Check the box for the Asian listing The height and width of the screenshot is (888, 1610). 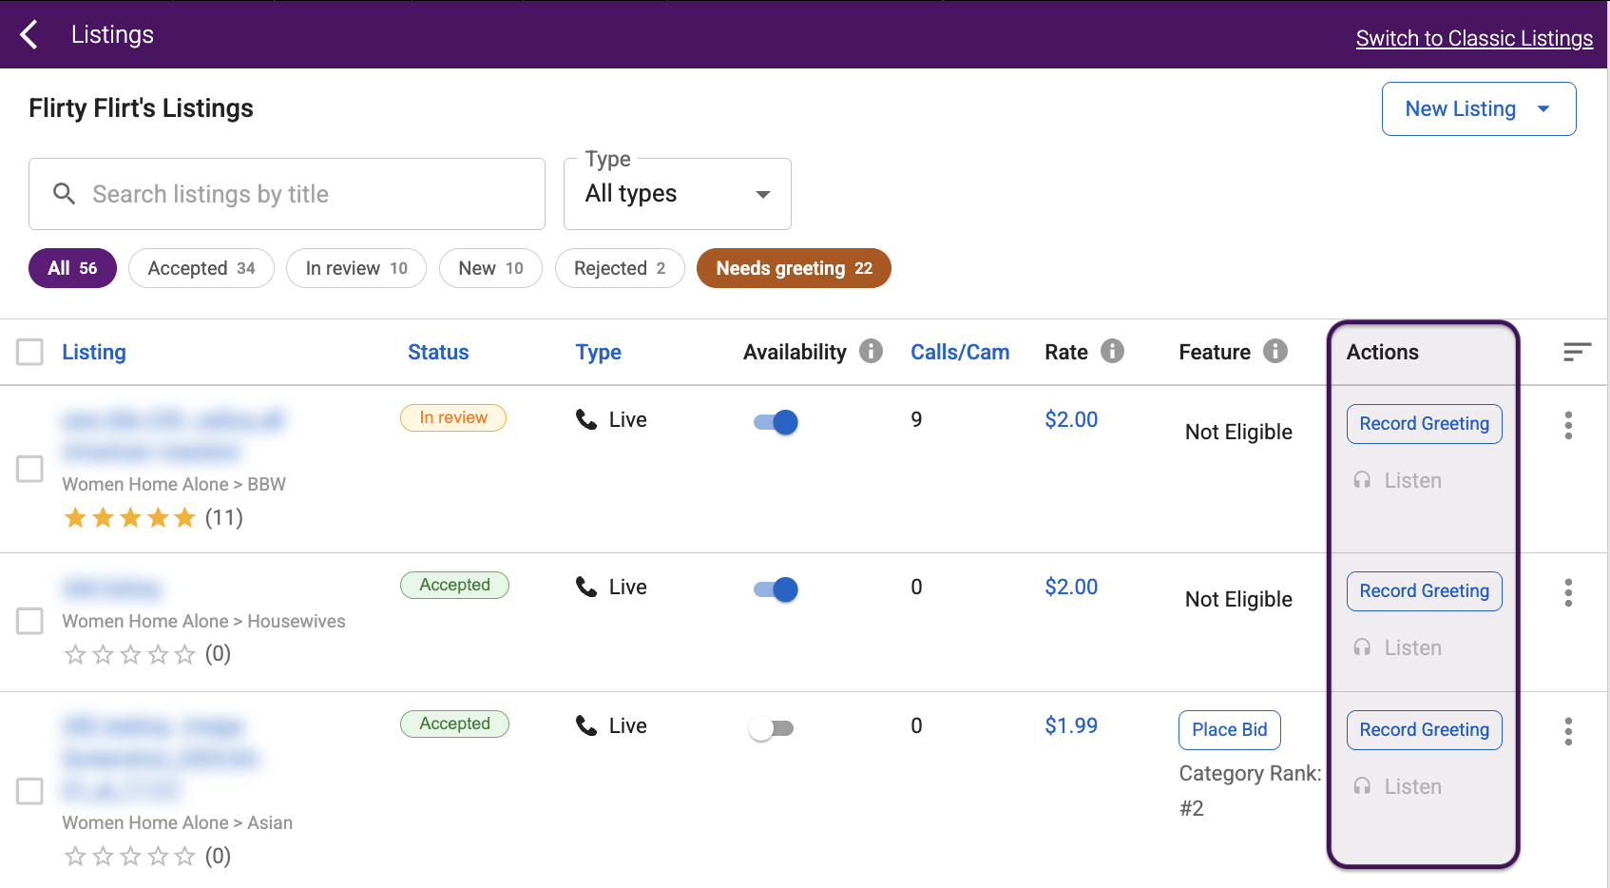coord(30,791)
